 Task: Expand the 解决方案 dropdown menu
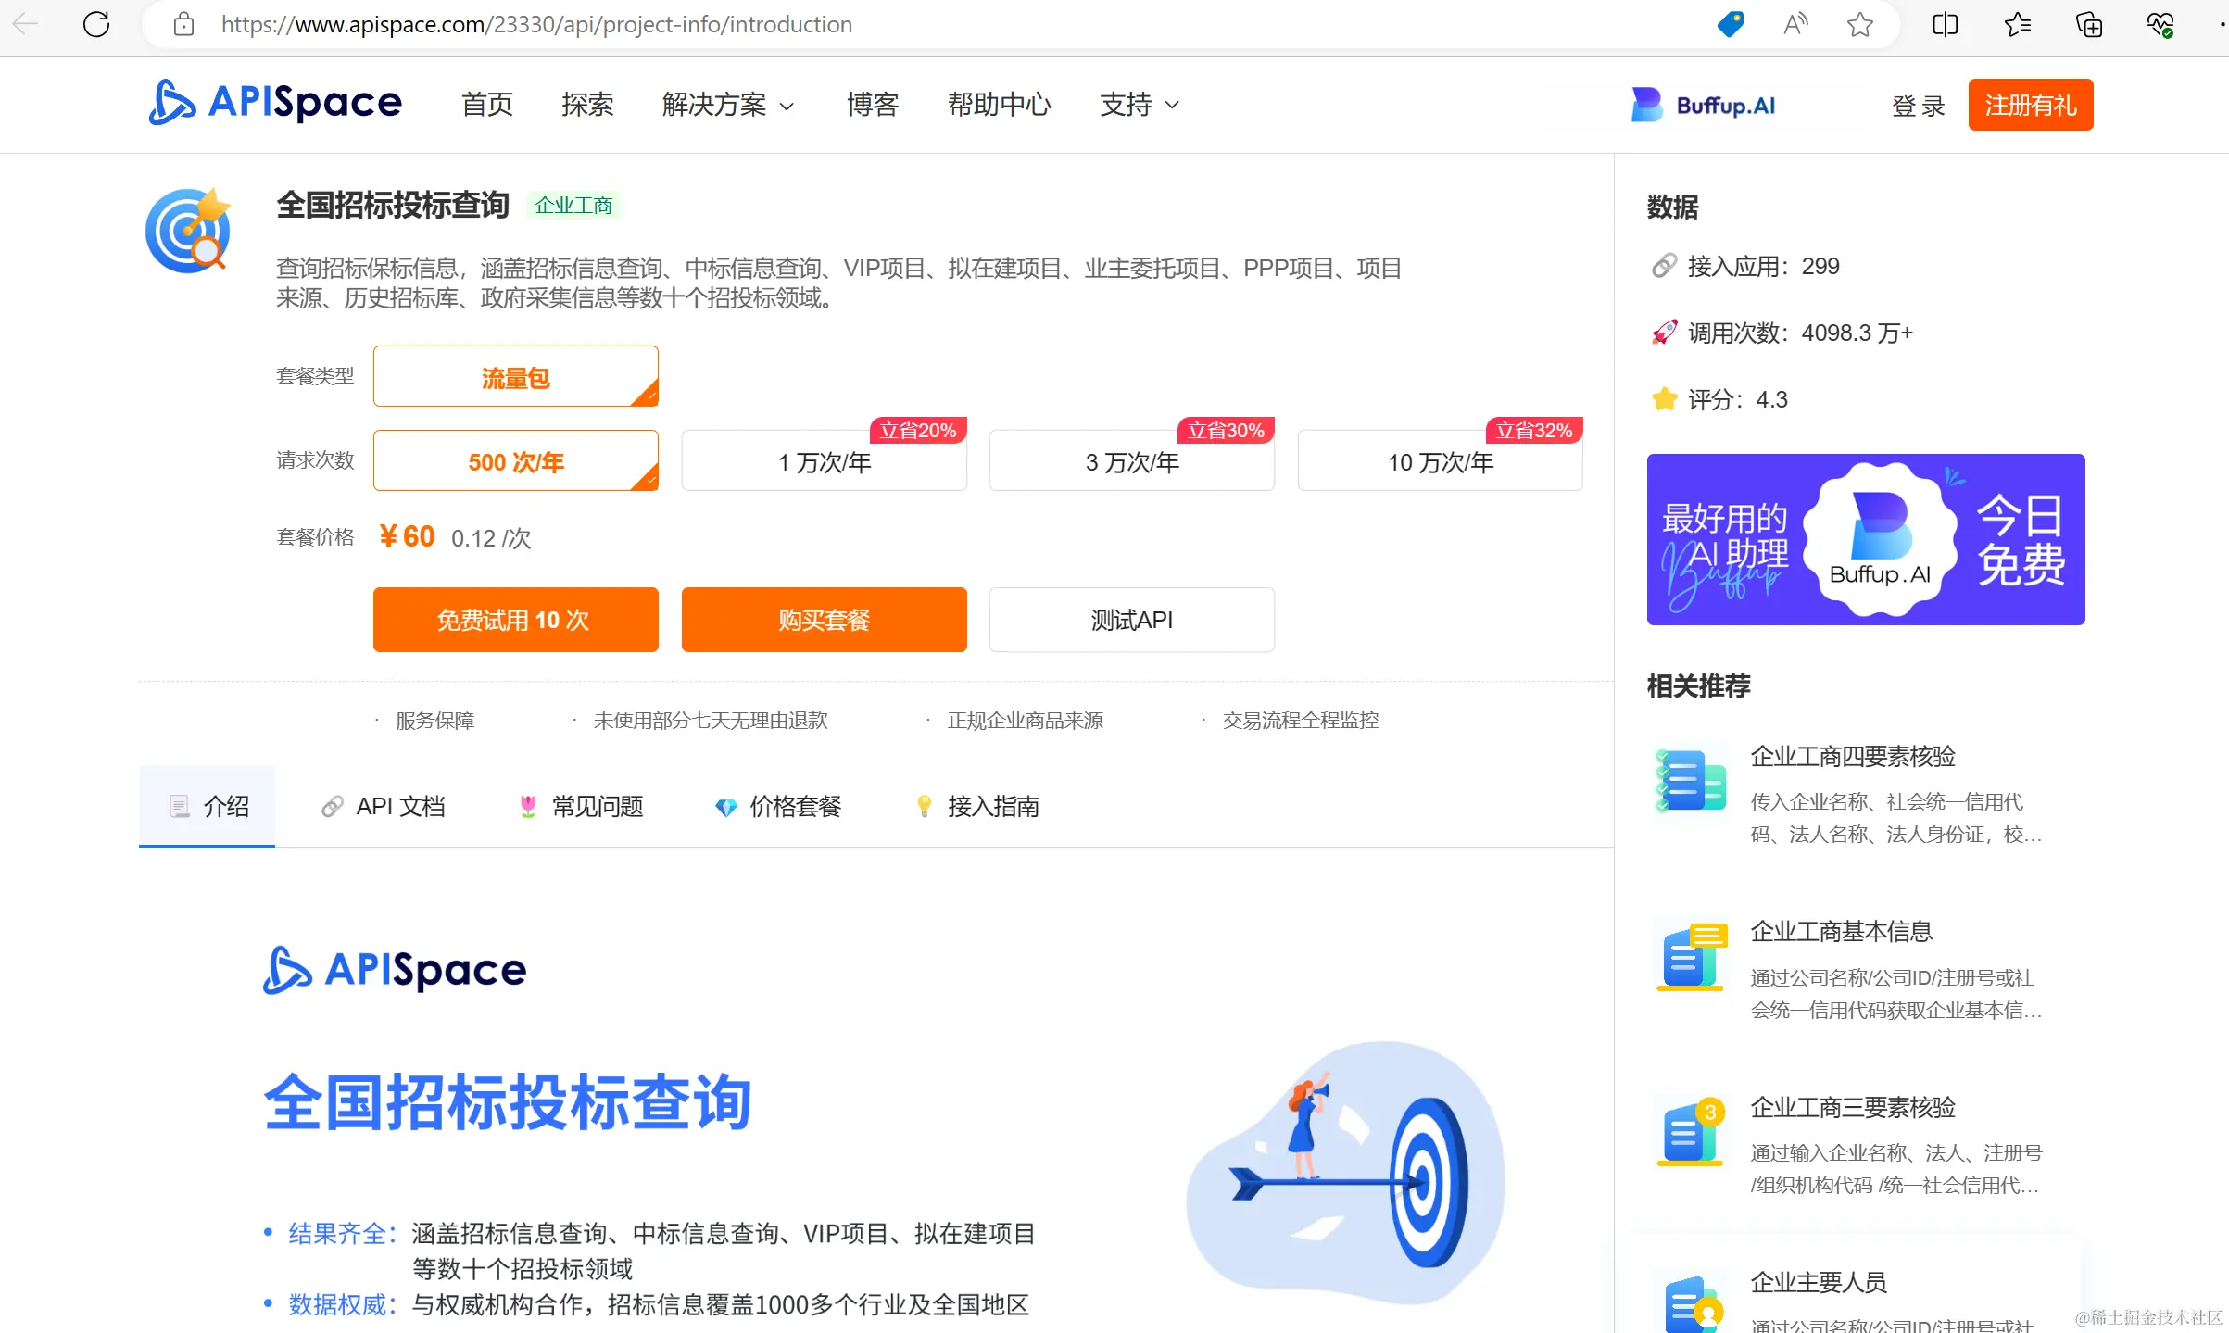tap(728, 105)
